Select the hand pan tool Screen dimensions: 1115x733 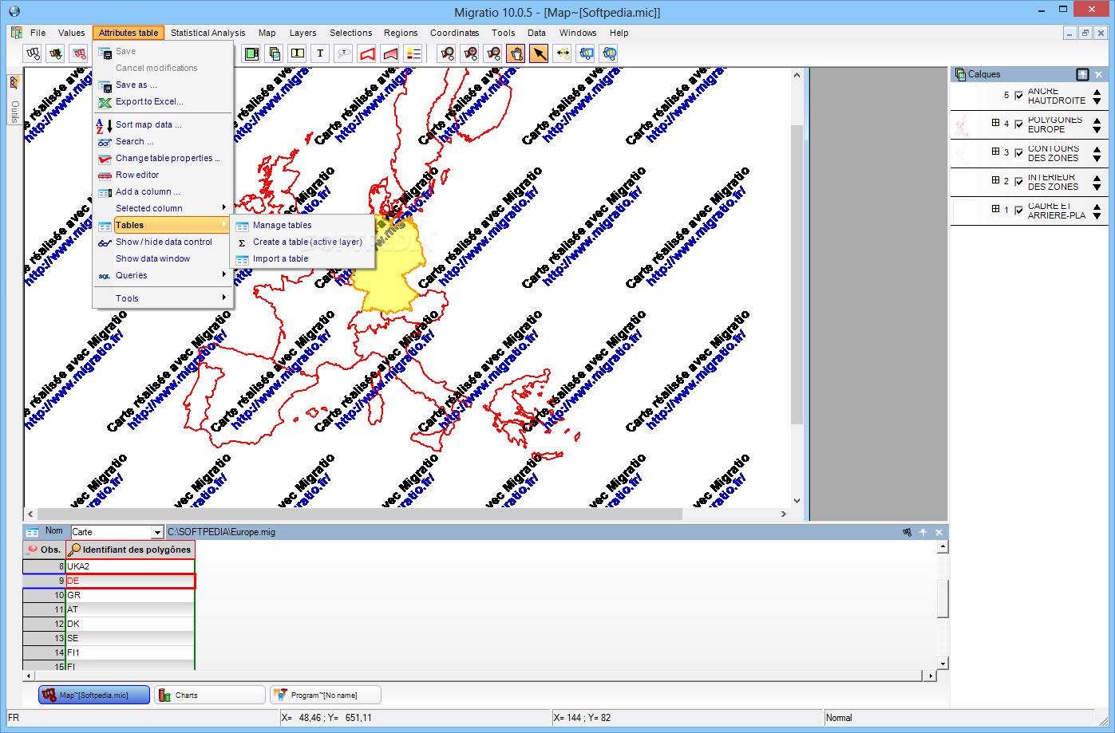[516, 53]
